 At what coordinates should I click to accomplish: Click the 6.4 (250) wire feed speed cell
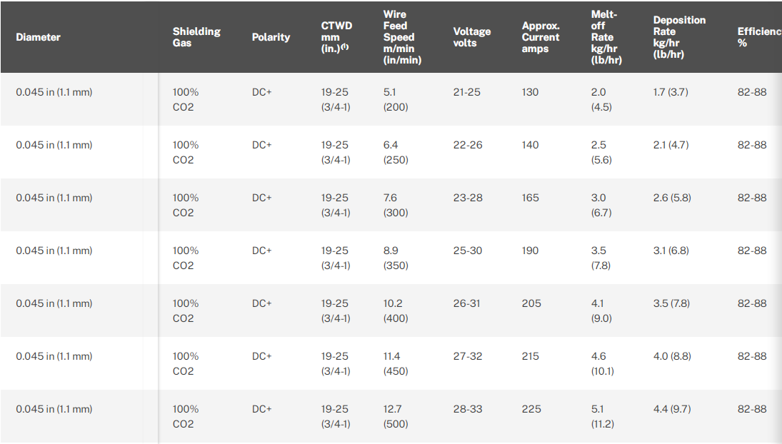396,152
